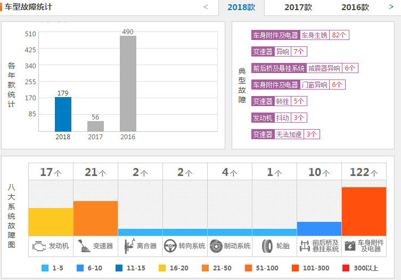Screen dimensions: 401x280
Task: Click the yellow 发动机 fault bar
Action: point(51,222)
